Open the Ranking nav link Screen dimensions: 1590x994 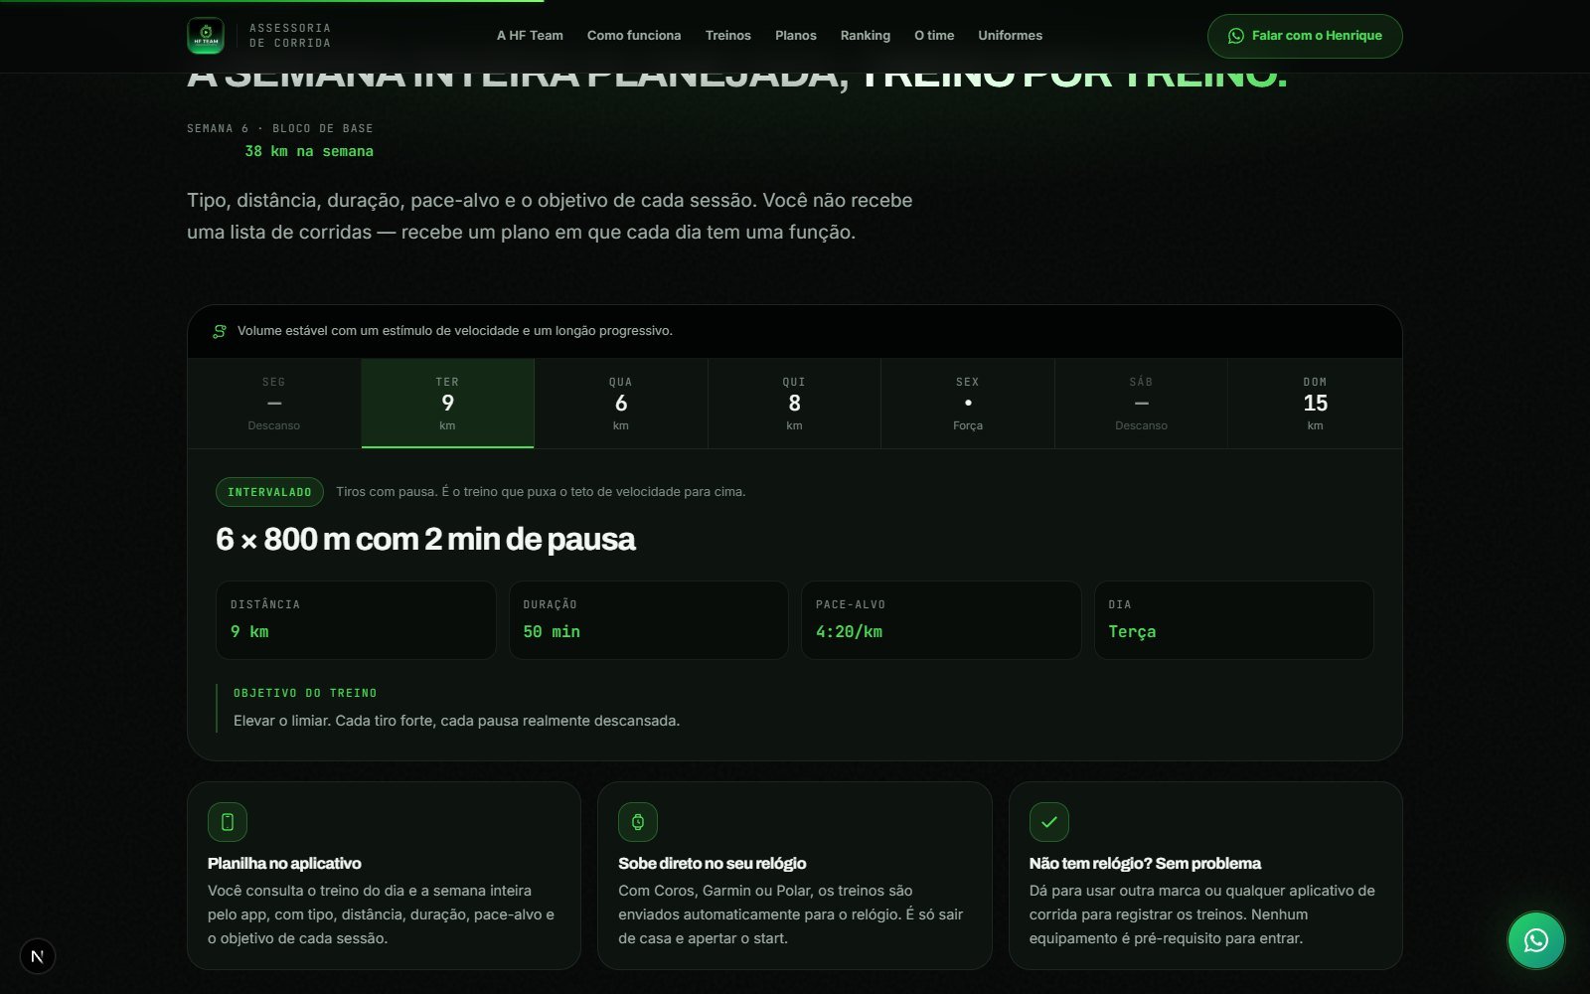pos(866,36)
